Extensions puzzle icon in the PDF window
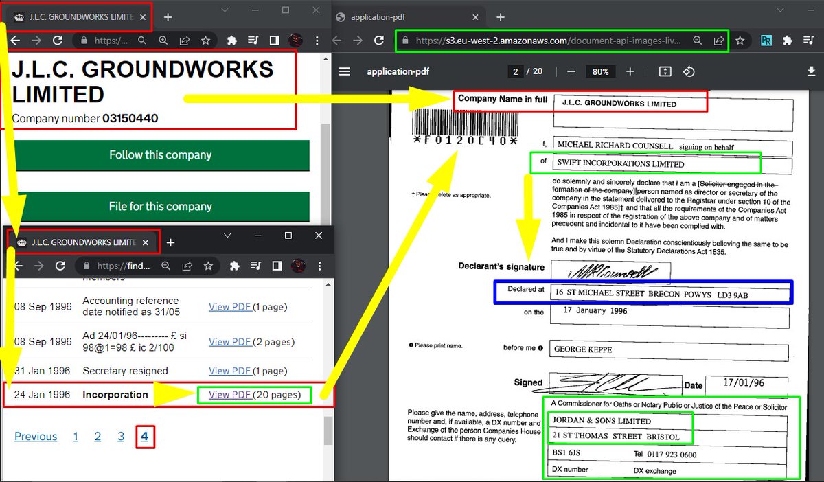This screenshot has height=482, width=824. (788, 41)
